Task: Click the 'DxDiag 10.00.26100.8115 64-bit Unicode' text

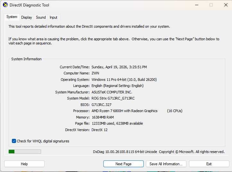Action: click(x=125, y=152)
